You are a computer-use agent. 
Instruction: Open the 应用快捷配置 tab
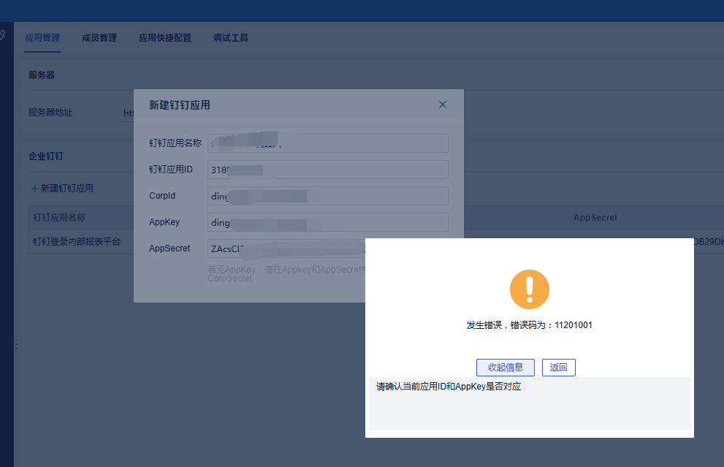click(165, 38)
